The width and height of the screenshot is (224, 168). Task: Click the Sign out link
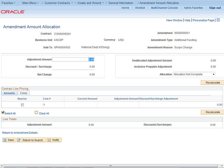tap(215, 8)
